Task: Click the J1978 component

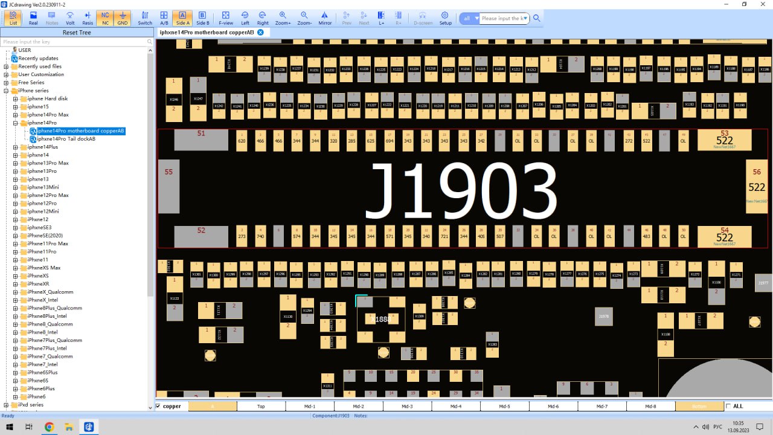Action: [x=603, y=316]
